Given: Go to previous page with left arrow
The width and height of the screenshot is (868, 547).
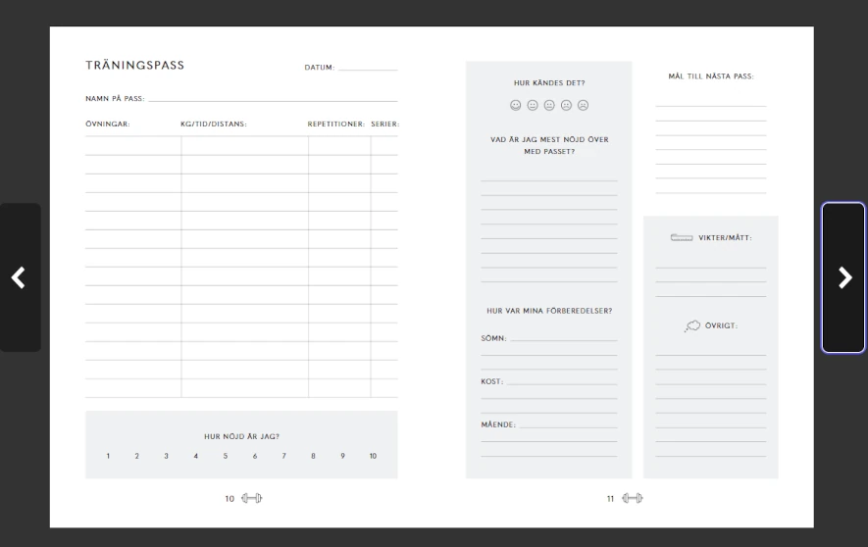Looking at the screenshot, I should [19, 277].
